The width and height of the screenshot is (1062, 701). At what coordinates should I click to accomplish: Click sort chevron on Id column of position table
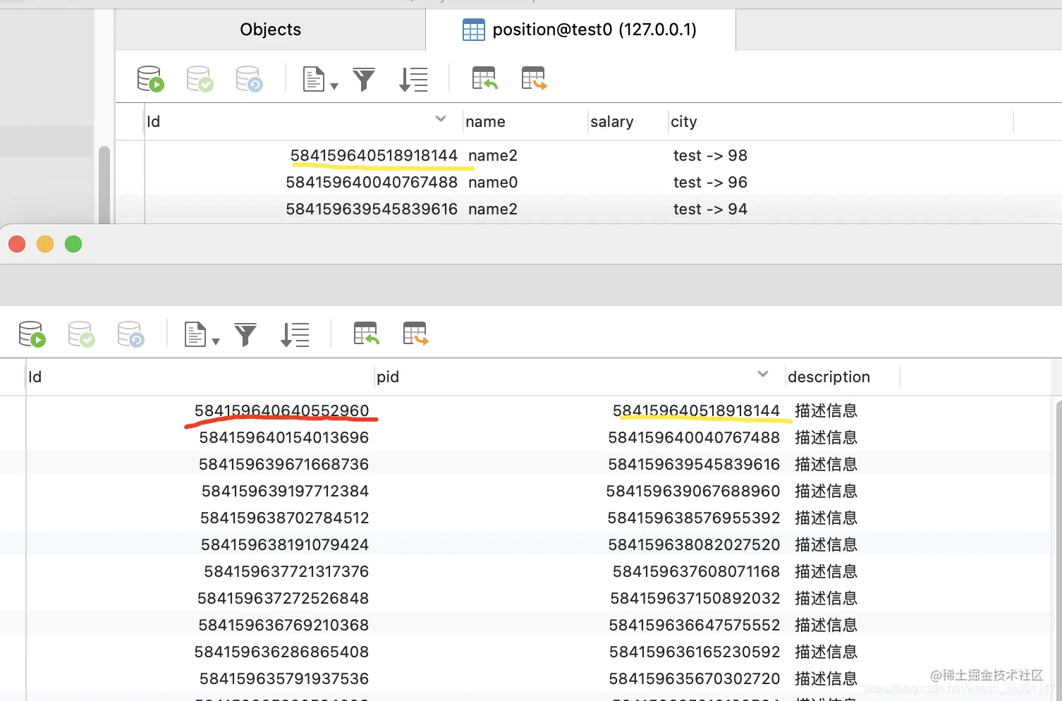441,118
